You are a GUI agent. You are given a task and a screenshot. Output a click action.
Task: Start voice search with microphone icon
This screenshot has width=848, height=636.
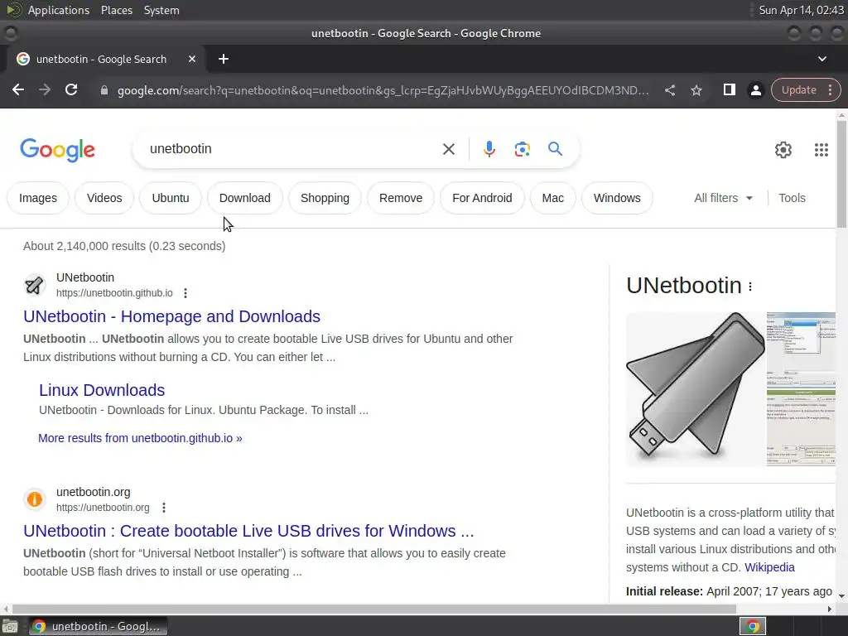(x=489, y=149)
